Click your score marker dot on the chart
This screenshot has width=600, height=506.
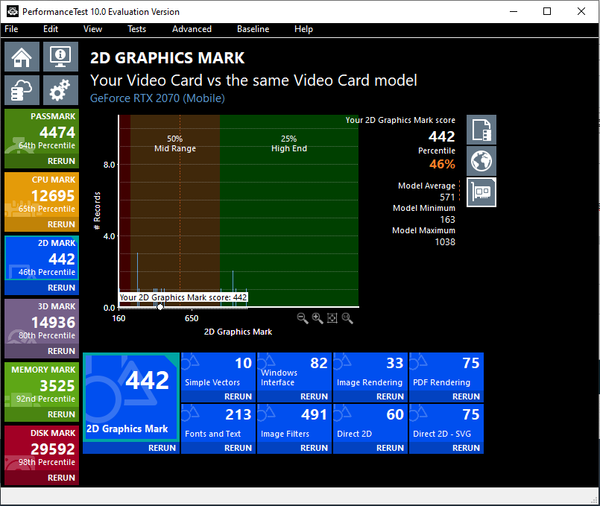pyautogui.click(x=160, y=307)
